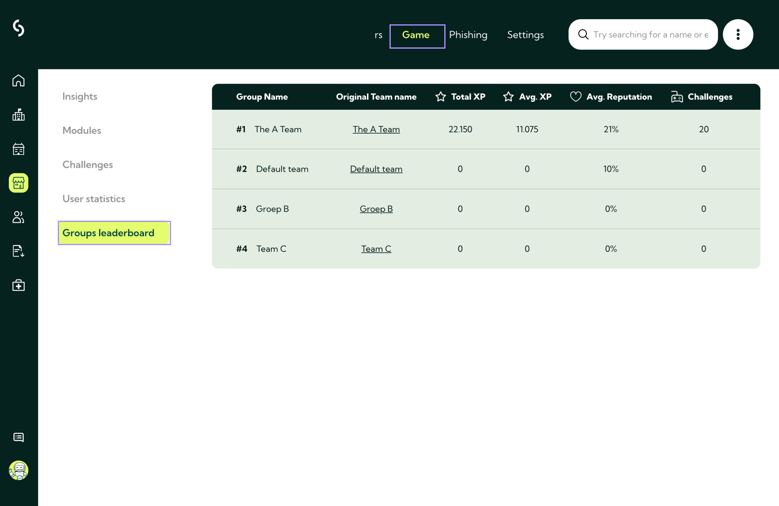This screenshot has width=779, height=506.
Task: Click the document download sidebar icon
Action: point(18,251)
